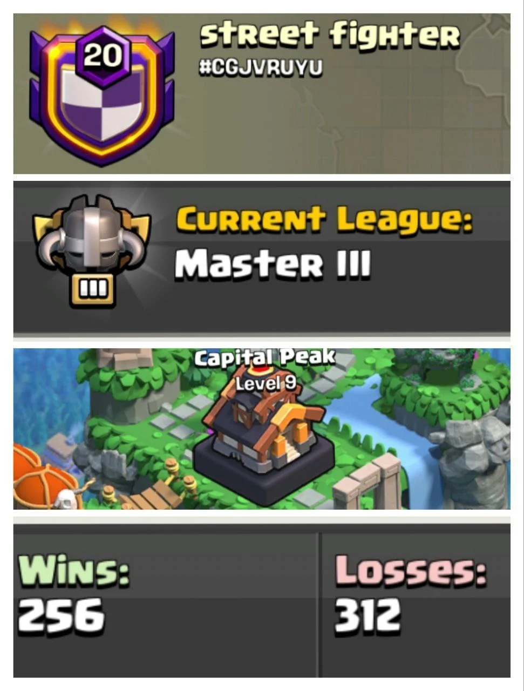Click the level 20 hexagon badge
The width and height of the screenshot is (524, 691).
pyautogui.click(x=102, y=56)
